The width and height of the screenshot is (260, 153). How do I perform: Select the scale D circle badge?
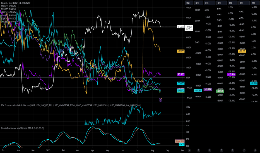(x=222, y=150)
